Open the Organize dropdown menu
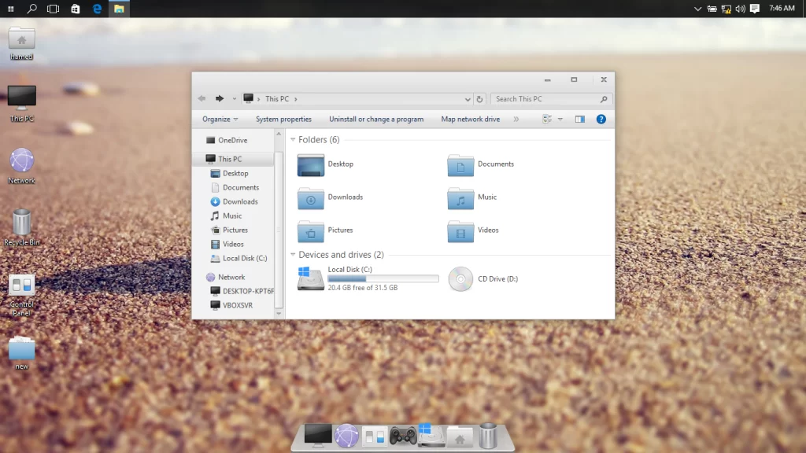This screenshot has height=453, width=806. (x=220, y=120)
